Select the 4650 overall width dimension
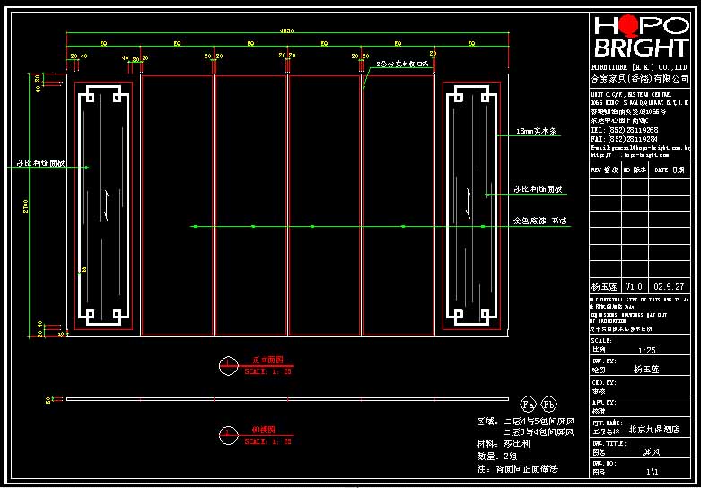This screenshot has width=701, height=488. pos(286,30)
